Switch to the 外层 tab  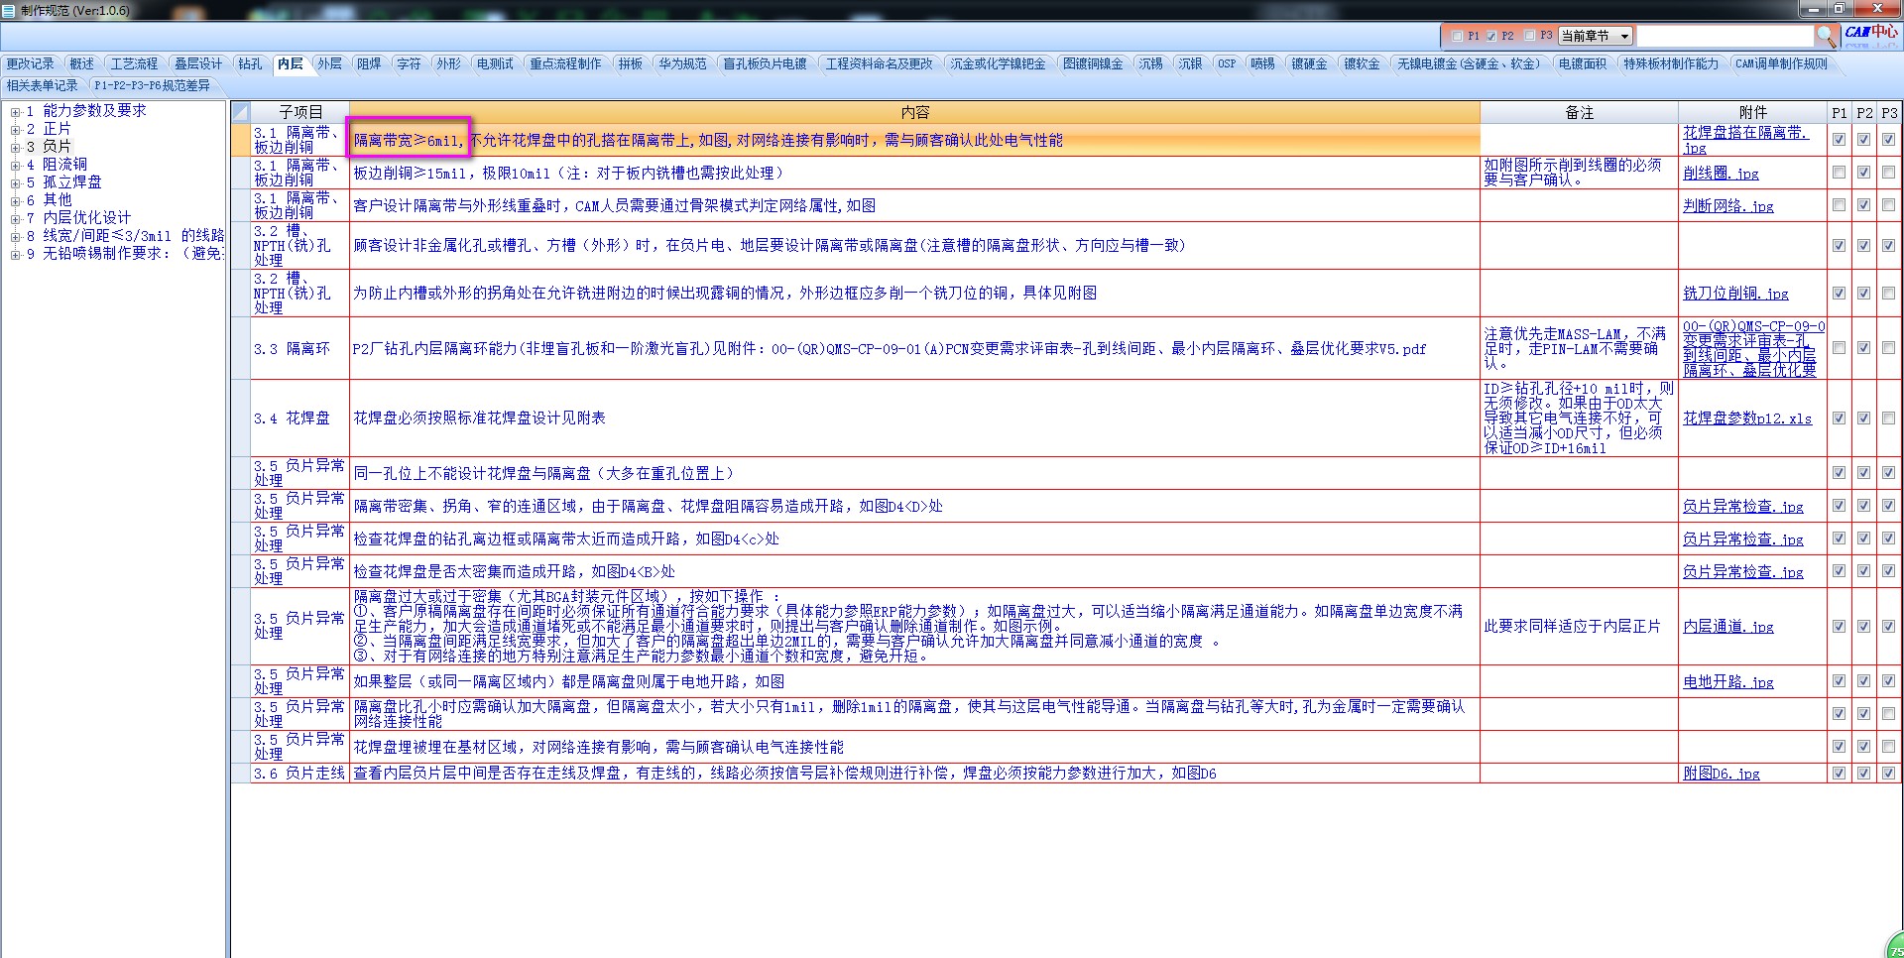point(329,63)
